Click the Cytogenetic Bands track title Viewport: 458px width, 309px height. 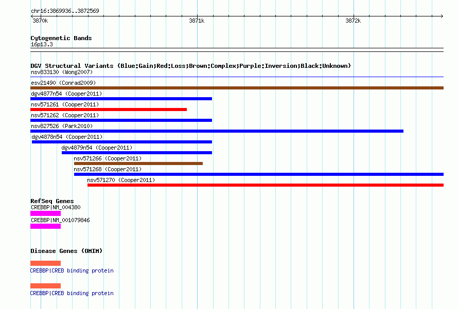(61, 38)
